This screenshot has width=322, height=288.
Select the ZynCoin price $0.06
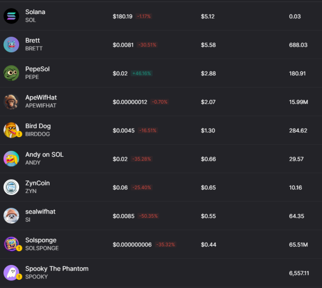coord(120,188)
